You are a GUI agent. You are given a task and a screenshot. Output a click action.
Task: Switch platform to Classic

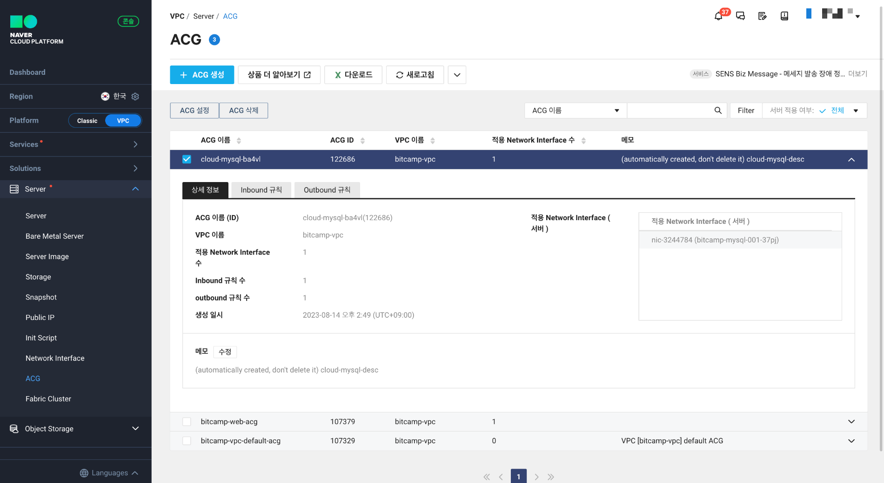pos(87,121)
